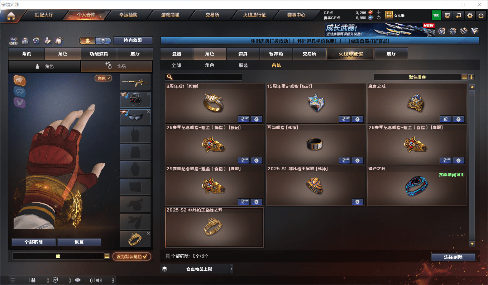Screen dimensions: 488x285
Task: Open the character name list dropdown
Action: (x=107, y=256)
